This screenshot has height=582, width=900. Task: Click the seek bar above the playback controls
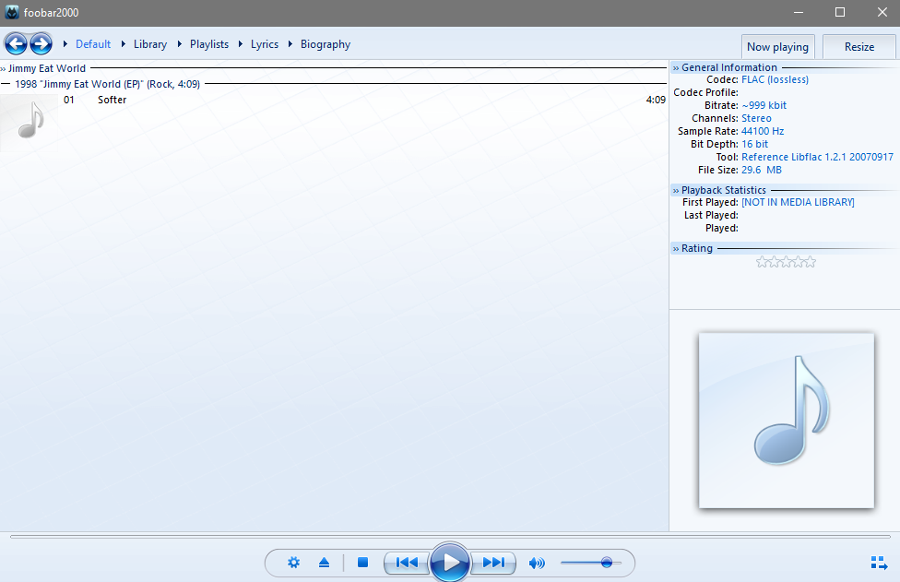point(450,537)
